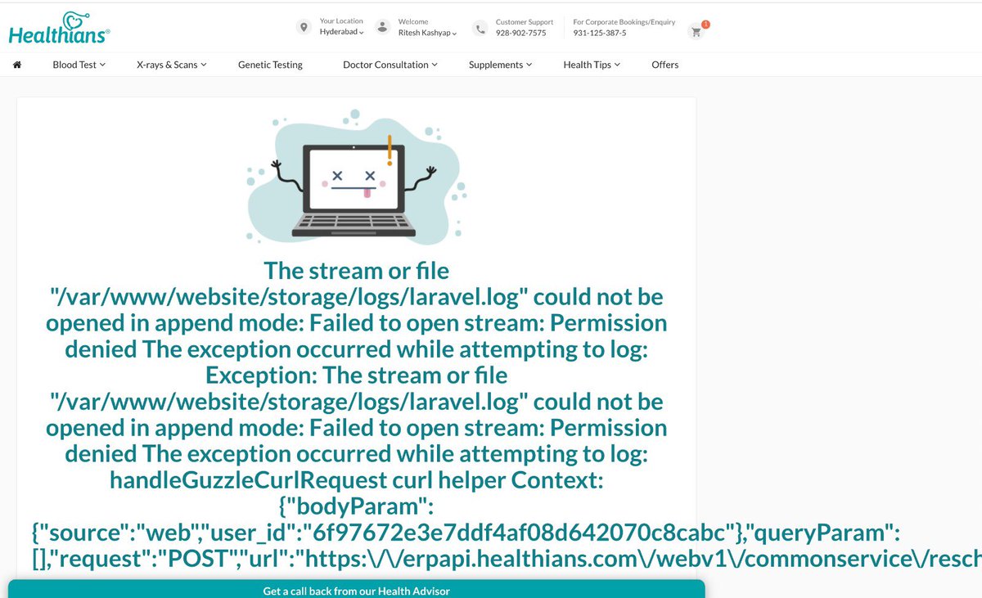Image resolution: width=982 pixels, height=598 pixels.
Task: Click the location pin icon
Action: [x=304, y=27]
